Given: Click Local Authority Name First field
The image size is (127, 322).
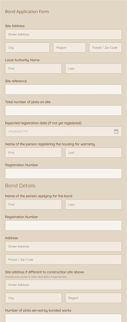Looking at the screenshot, I should 33,68.
